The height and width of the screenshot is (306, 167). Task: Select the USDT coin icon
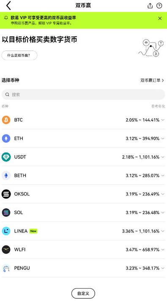pyautogui.click(x=6, y=157)
